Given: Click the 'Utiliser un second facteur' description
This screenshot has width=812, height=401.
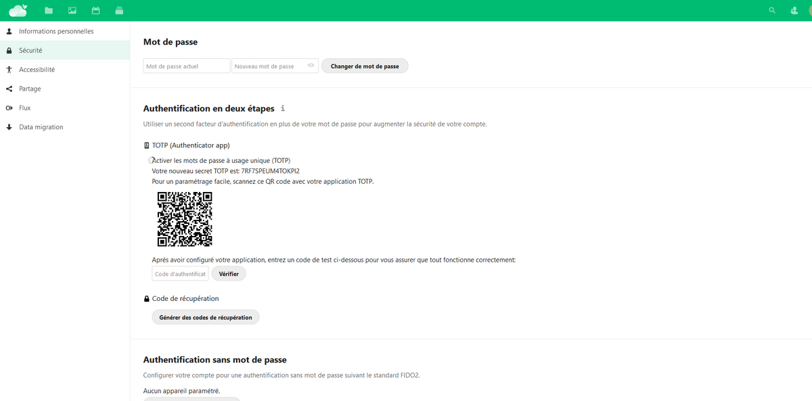Looking at the screenshot, I should click(315, 124).
